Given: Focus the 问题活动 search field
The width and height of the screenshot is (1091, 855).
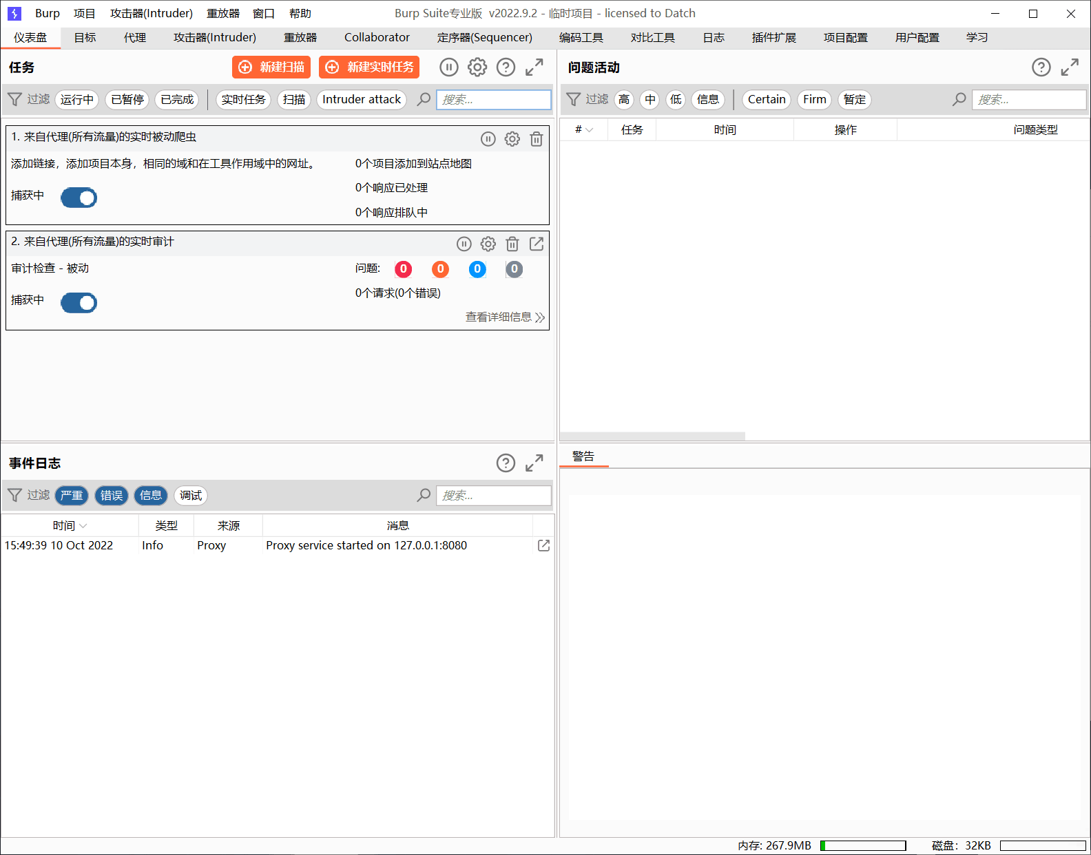Looking at the screenshot, I should pyautogui.click(x=1029, y=100).
